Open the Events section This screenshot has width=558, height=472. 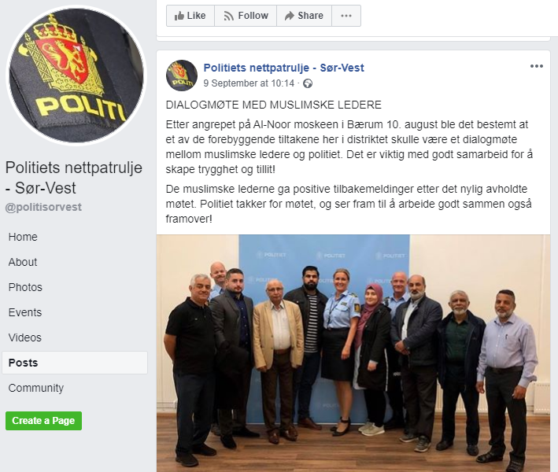pos(25,312)
